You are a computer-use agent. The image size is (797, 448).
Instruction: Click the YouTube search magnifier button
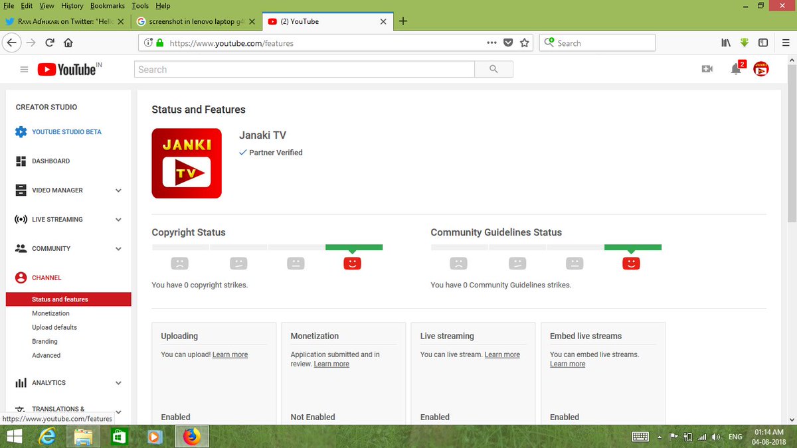point(493,69)
